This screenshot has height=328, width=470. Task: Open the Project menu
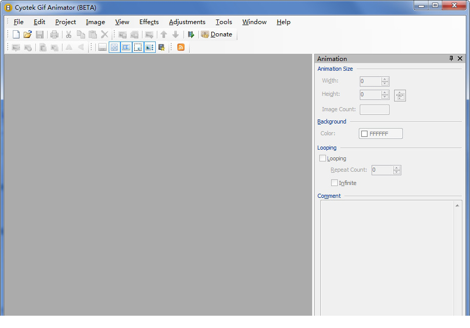pos(65,22)
